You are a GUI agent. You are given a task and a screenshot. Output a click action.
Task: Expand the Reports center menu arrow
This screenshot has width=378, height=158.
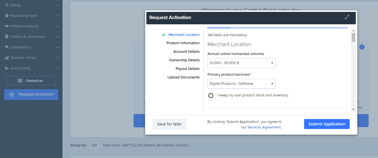point(57,58)
